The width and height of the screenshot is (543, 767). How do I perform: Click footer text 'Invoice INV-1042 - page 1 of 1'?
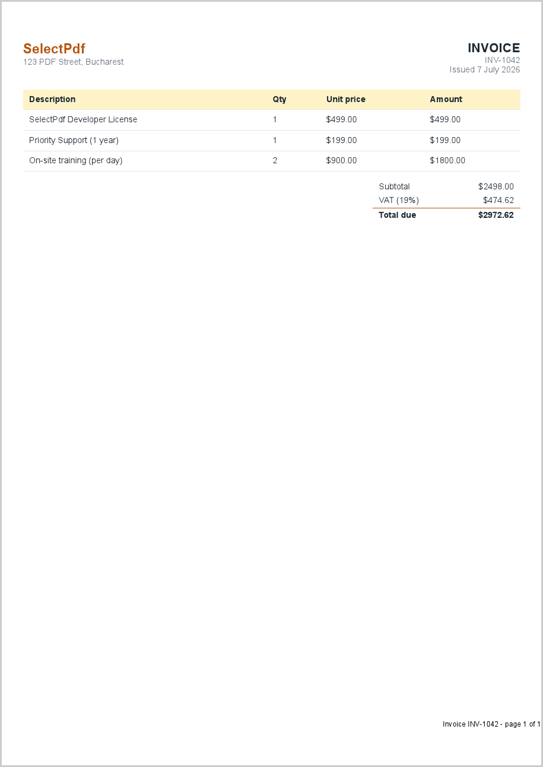[x=491, y=724]
